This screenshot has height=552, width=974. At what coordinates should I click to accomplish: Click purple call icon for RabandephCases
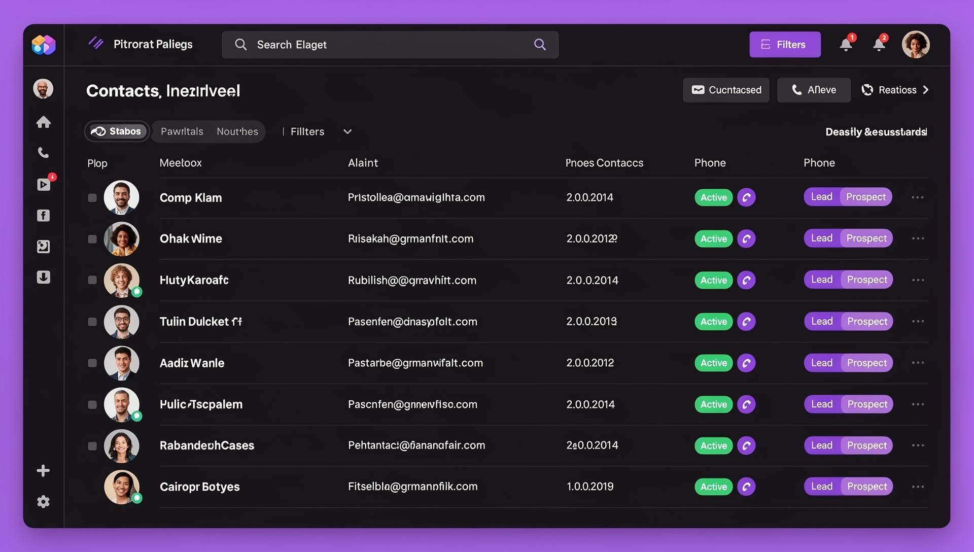click(746, 445)
